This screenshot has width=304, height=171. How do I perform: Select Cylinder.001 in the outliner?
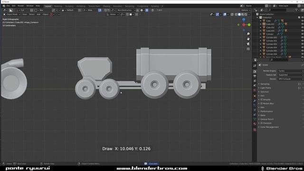tap(271, 38)
